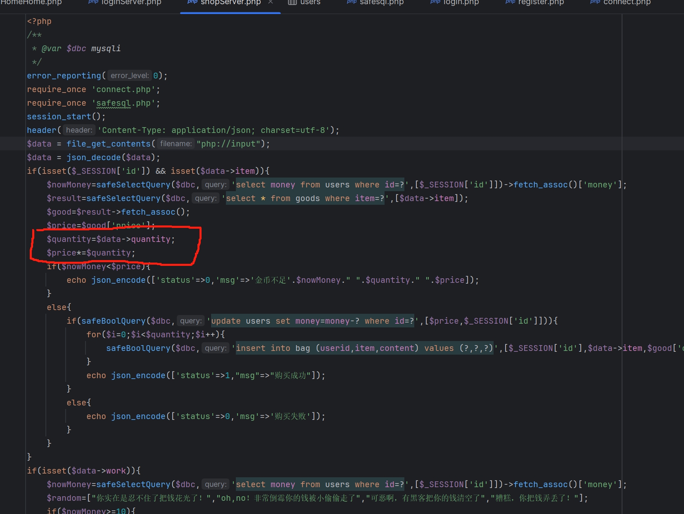Place cursor on $price*=$quantity line
This screenshot has height=514, width=684.
pos(91,253)
